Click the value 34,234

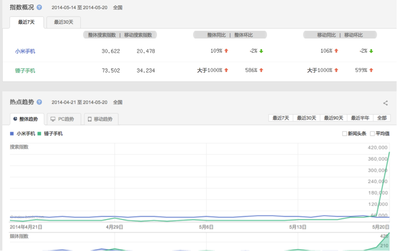pos(146,71)
